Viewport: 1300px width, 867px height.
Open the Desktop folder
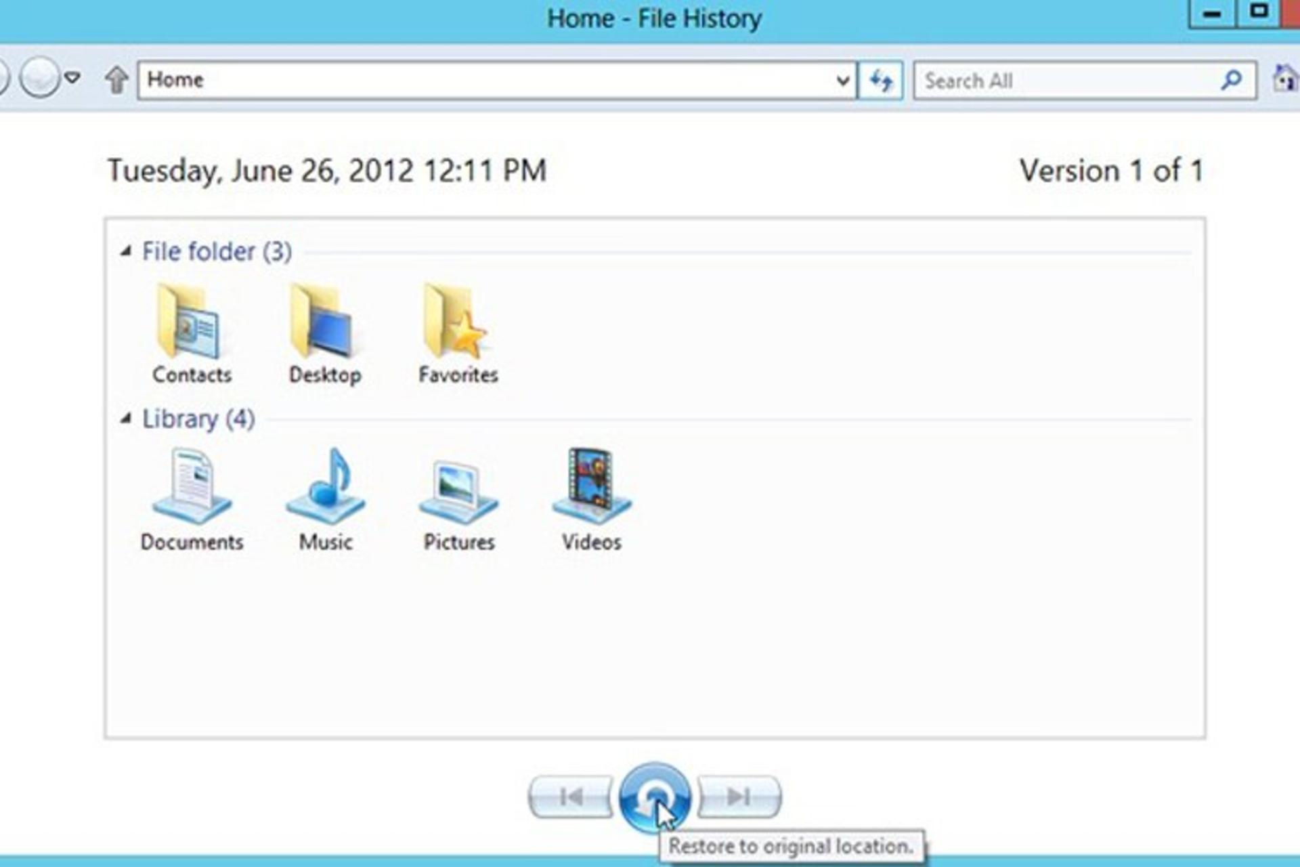click(325, 335)
